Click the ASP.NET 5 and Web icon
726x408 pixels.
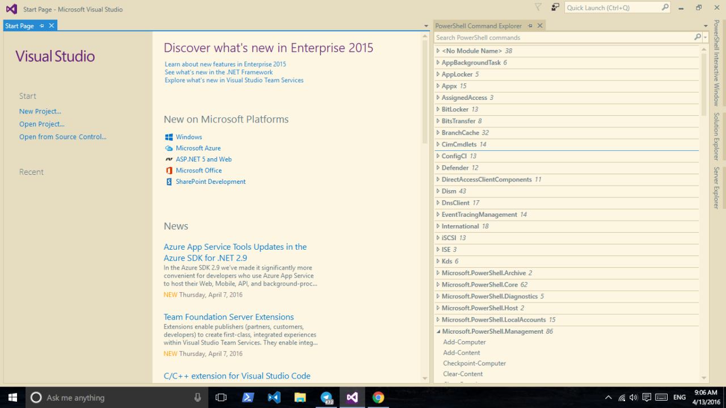169,159
